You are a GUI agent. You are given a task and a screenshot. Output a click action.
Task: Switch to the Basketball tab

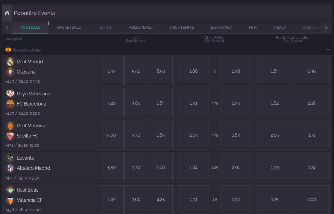(x=69, y=27)
